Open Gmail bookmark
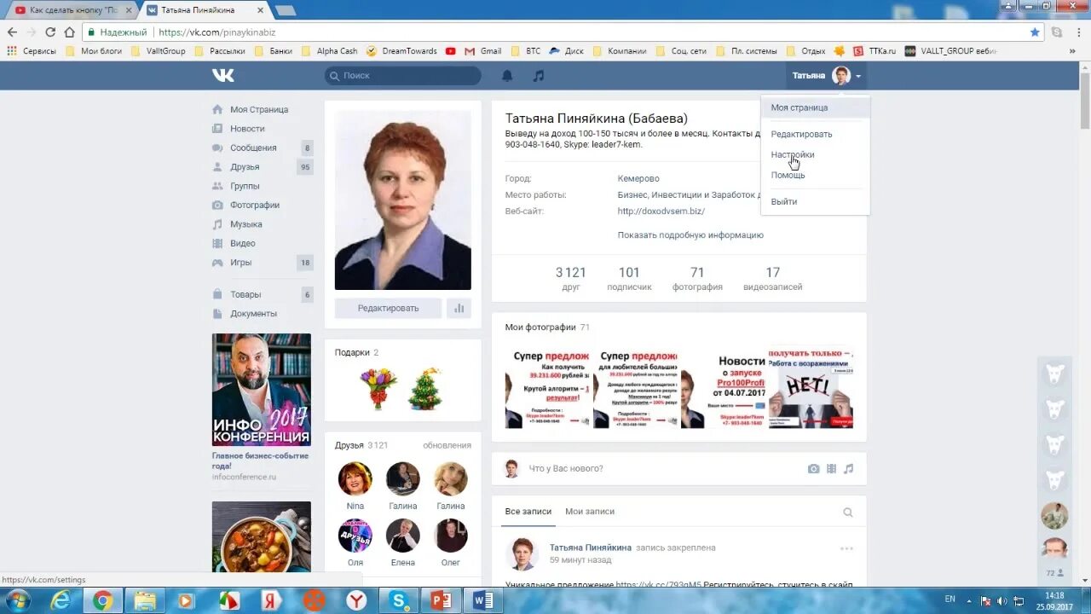The width and height of the screenshot is (1091, 614). (x=483, y=51)
